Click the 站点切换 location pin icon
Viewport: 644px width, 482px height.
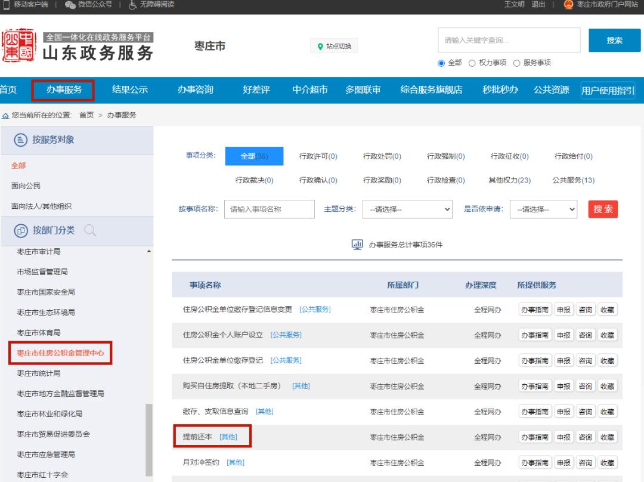click(x=320, y=45)
